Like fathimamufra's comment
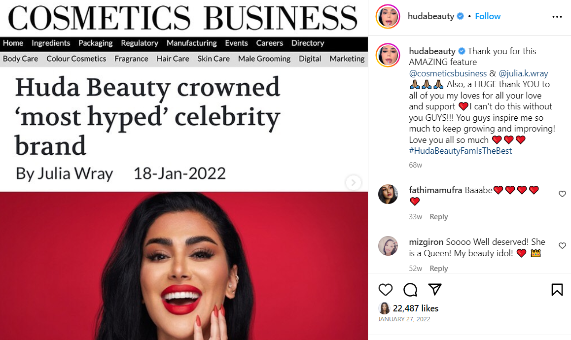 [562, 194]
